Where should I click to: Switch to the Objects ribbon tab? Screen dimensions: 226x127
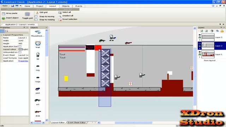pos(66,6)
